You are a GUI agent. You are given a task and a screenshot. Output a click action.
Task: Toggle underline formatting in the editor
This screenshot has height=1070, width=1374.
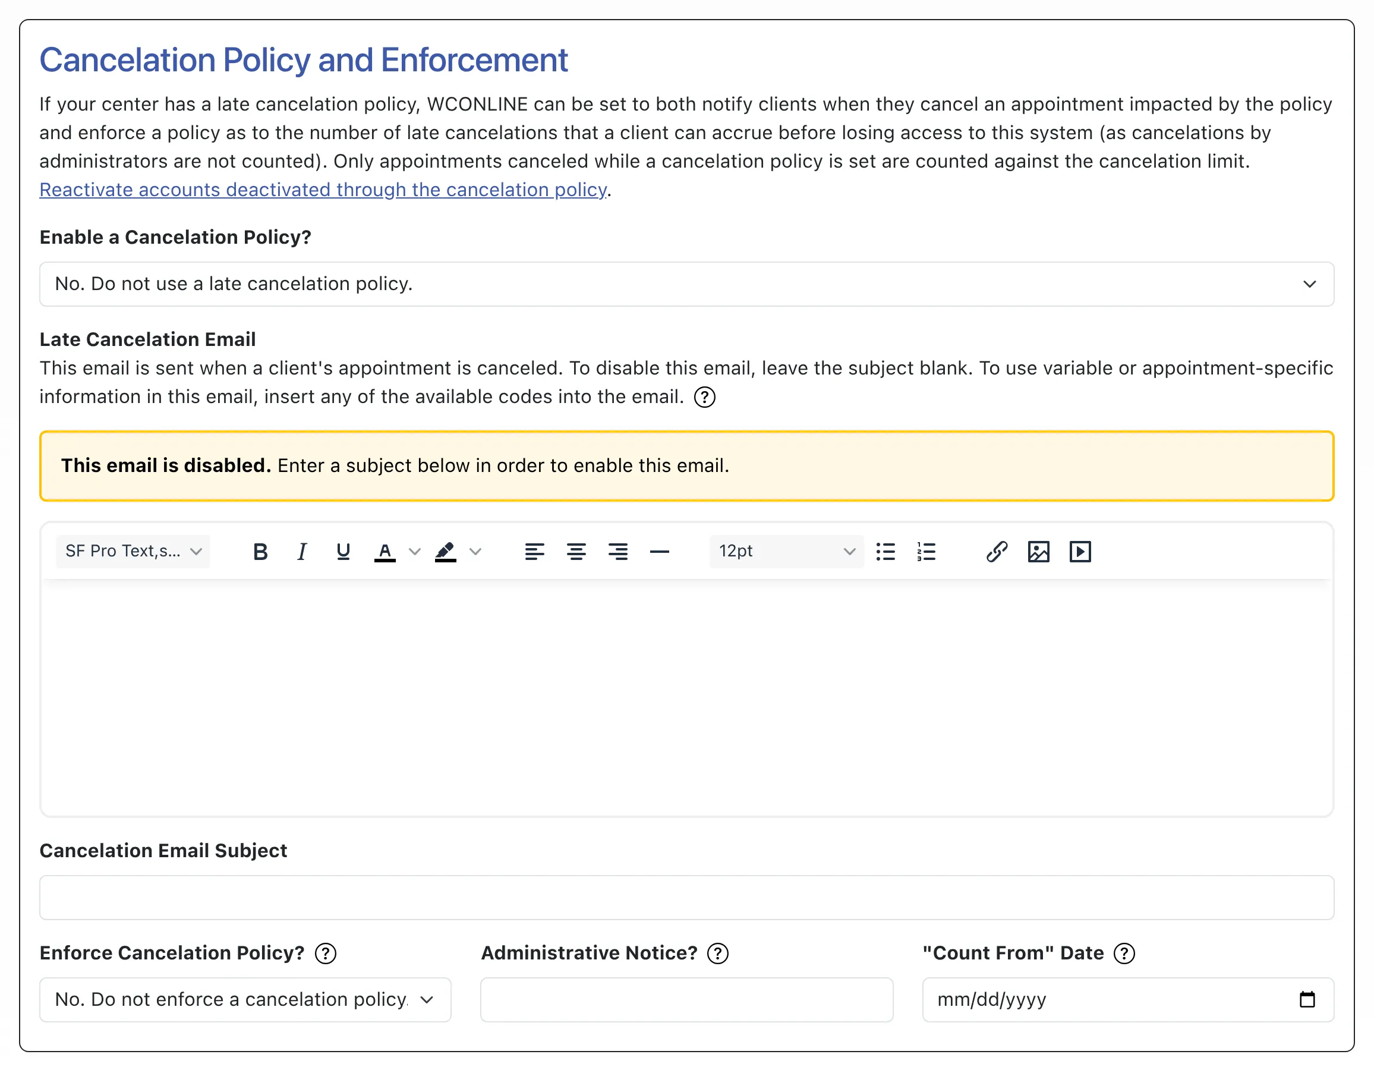coord(343,552)
